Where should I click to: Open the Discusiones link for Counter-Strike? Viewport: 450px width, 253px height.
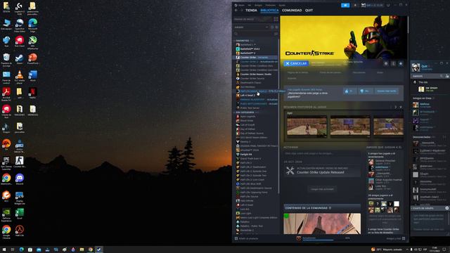[x=359, y=72]
